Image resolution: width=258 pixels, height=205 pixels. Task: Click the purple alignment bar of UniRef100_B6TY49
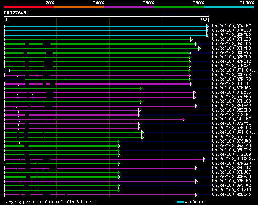point(101,106)
